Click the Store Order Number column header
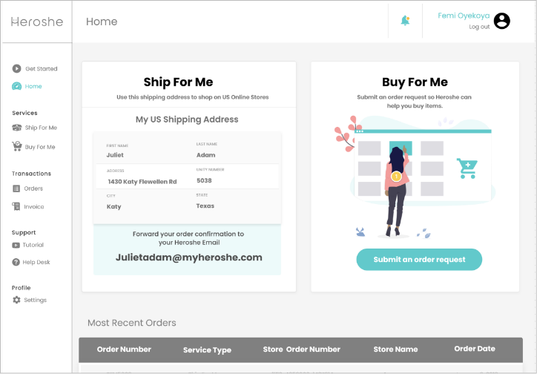The width and height of the screenshot is (537, 374). point(301,350)
